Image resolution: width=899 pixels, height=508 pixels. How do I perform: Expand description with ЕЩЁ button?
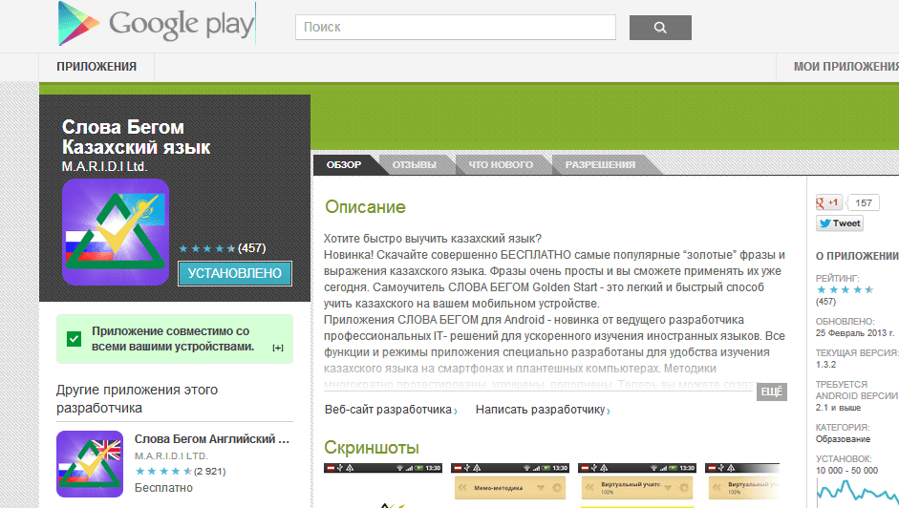[771, 392]
